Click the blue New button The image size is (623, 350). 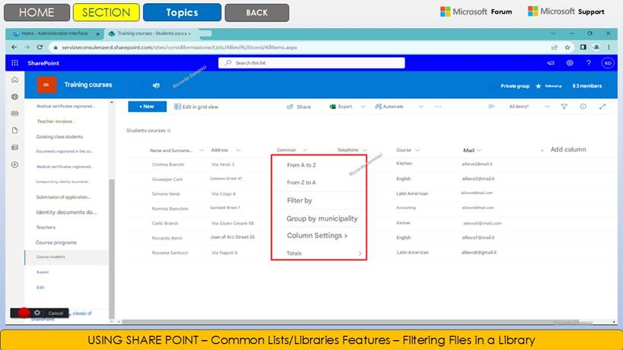[x=147, y=107]
